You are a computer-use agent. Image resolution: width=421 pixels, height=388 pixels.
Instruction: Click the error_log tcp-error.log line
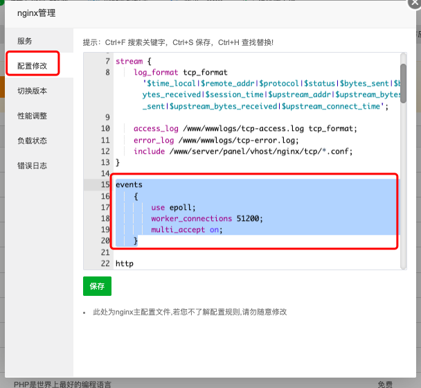[x=216, y=140]
